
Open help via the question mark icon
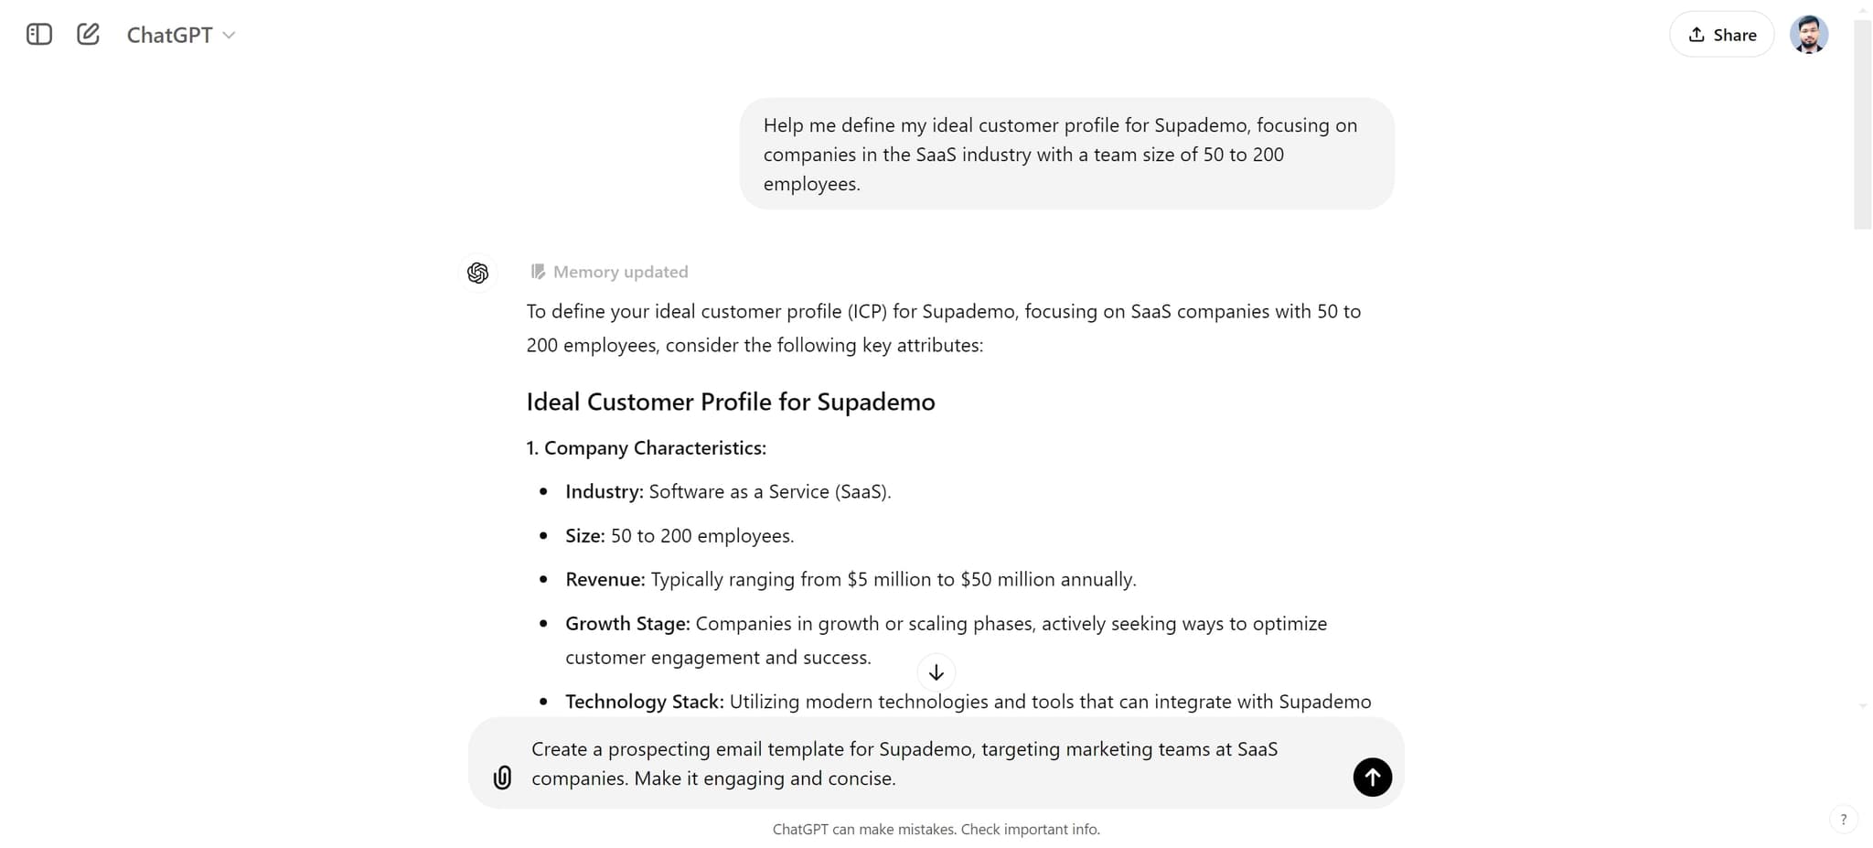point(1844,819)
